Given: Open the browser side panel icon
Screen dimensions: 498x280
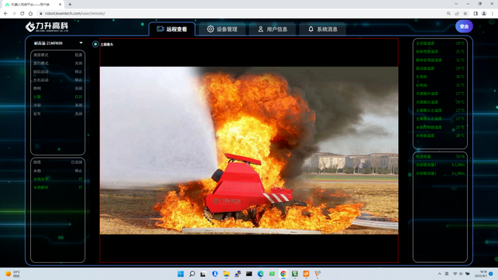Looking at the screenshot, I should 476,13.
